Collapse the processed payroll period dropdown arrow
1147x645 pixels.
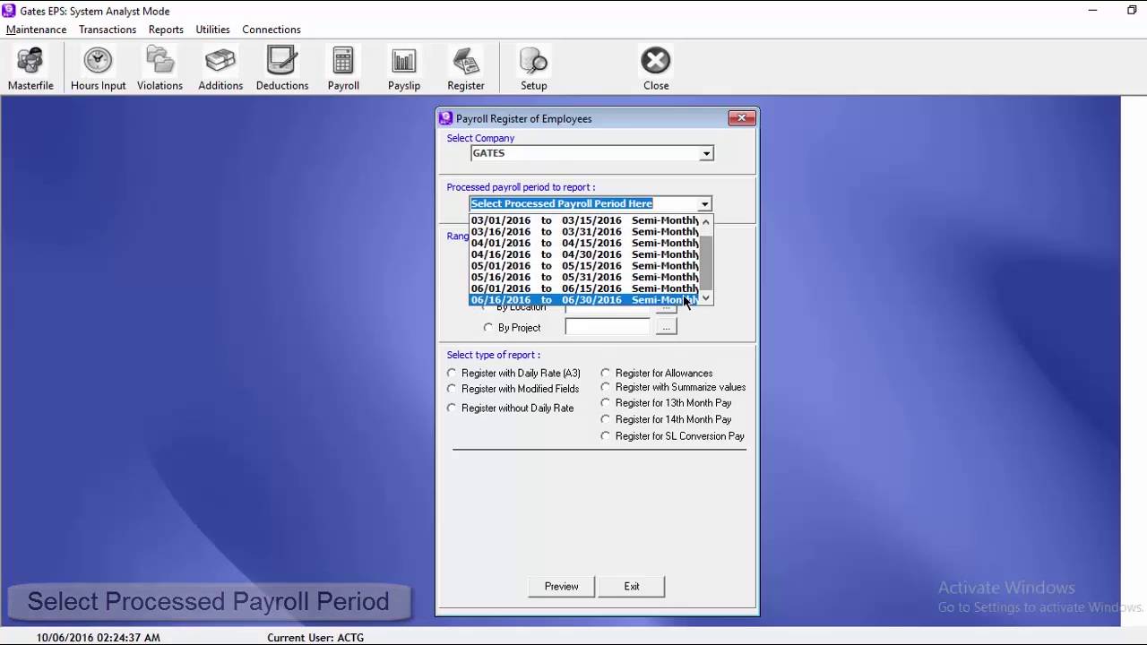(x=704, y=204)
